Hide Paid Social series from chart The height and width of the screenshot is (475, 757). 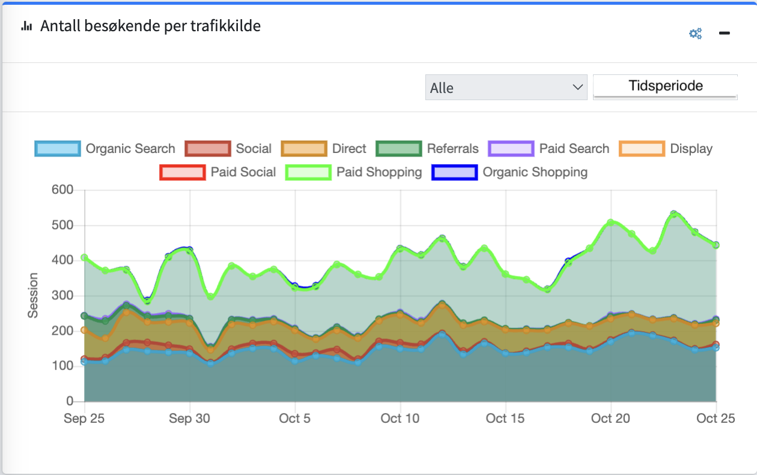click(243, 172)
